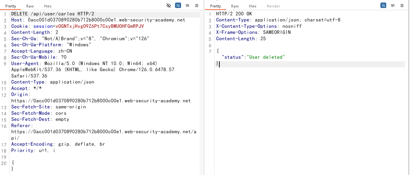The image size is (410, 175).
Task: Select the response Pretty tab
Action: (x=216, y=6)
